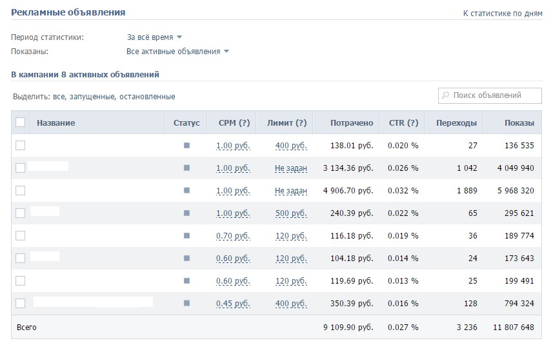Edit CPM 0.60 руб. in 104.18 руб. row
This screenshot has width=553, height=352.
(x=233, y=259)
